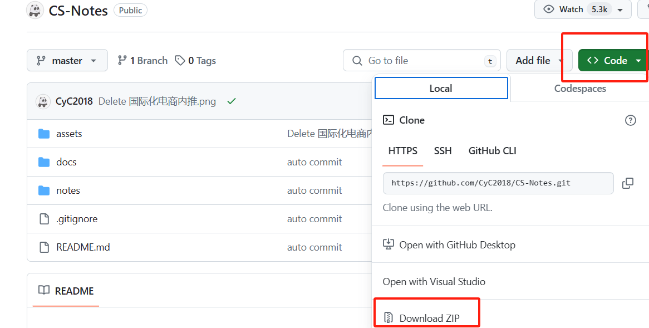Open the README.md file
The image size is (649, 328).
pos(83,247)
